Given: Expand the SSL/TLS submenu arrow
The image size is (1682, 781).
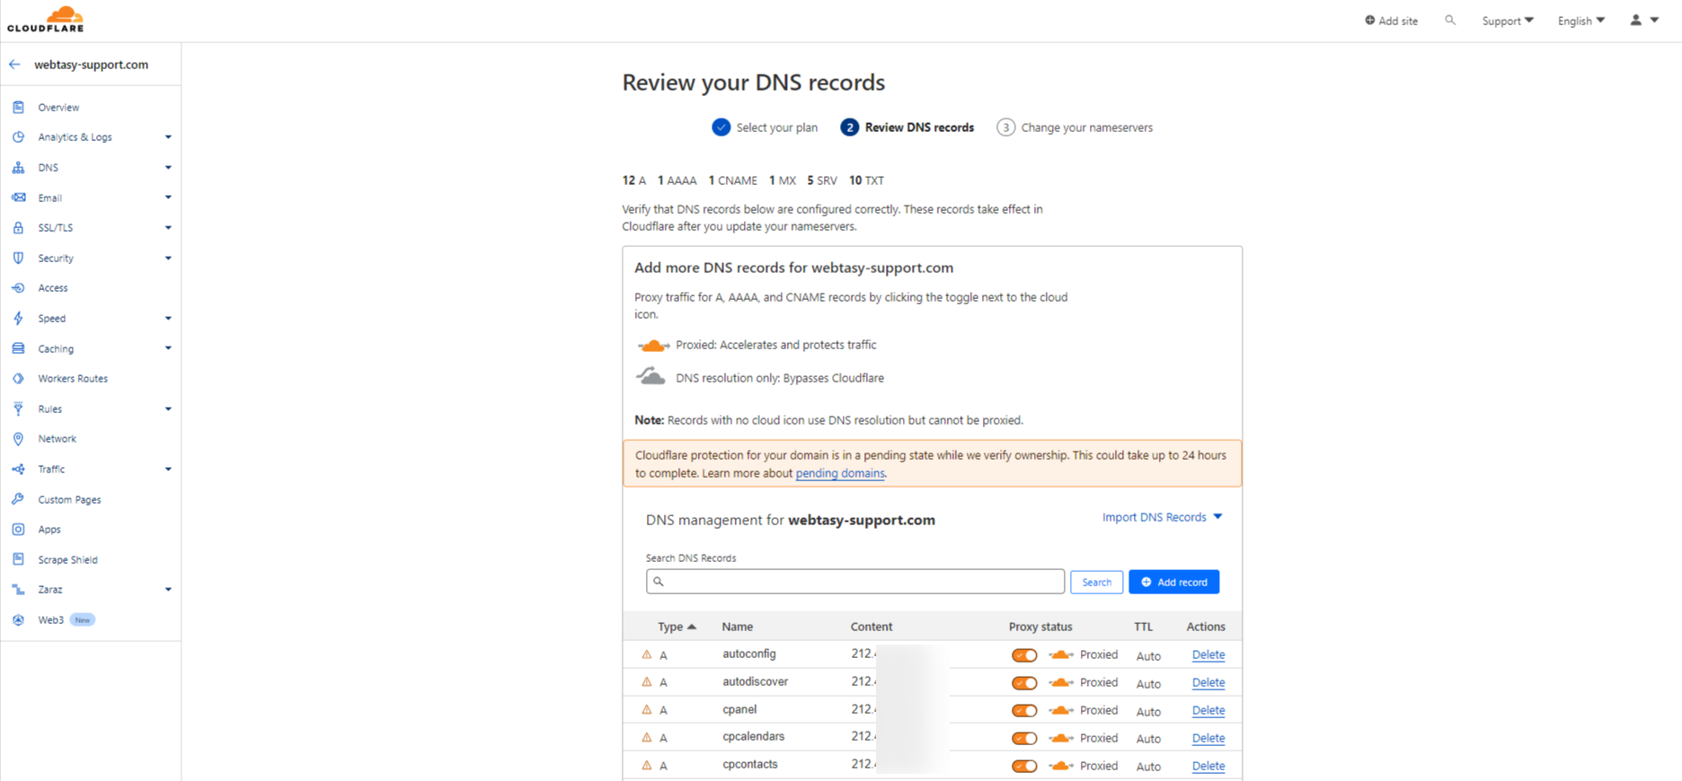Looking at the screenshot, I should pos(168,228).
